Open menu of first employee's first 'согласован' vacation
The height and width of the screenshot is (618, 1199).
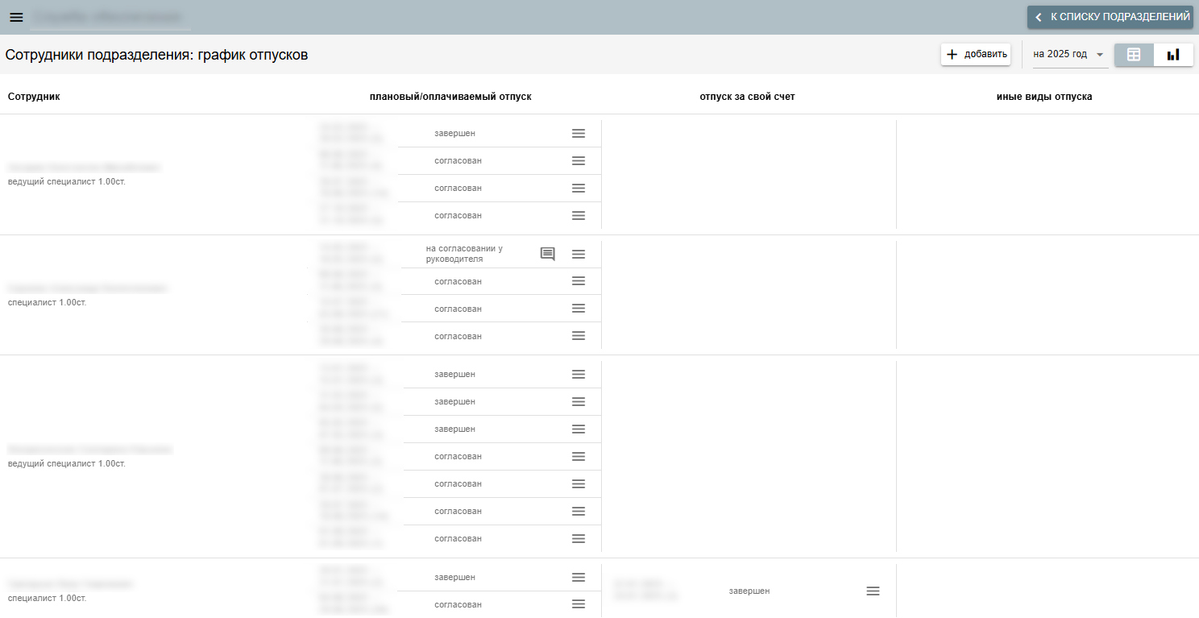(x=579, y=160)
